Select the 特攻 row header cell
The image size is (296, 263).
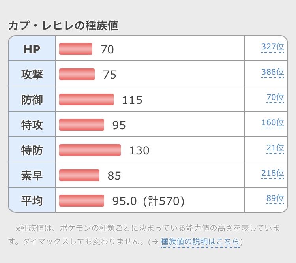click(32, 125)
